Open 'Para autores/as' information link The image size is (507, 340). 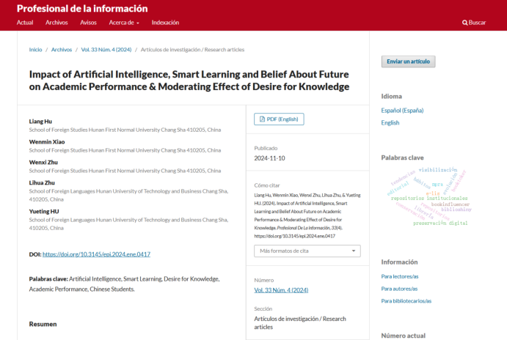coord(400,289)
